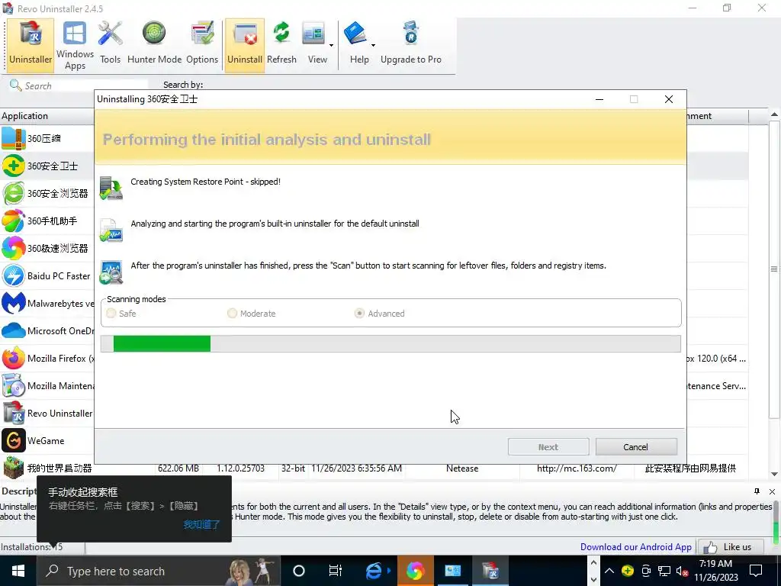Screen dimensions: 781x586
Task: Cancel the uninstall dialog
Action: click(636, 447)
